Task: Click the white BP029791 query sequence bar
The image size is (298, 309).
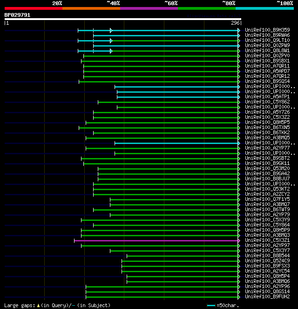Action: point(123,19)
